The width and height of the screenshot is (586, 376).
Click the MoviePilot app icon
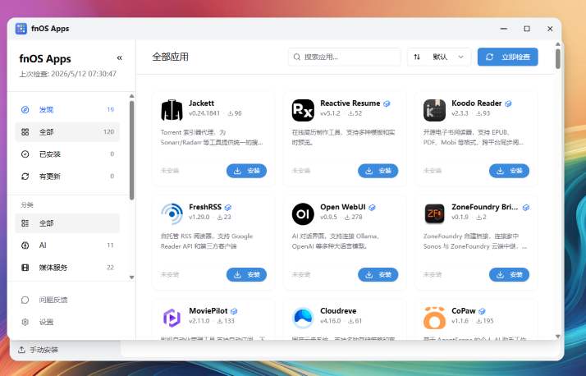[x=172, y=318]
